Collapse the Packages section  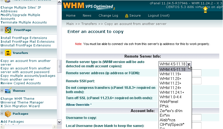(2, 114)
